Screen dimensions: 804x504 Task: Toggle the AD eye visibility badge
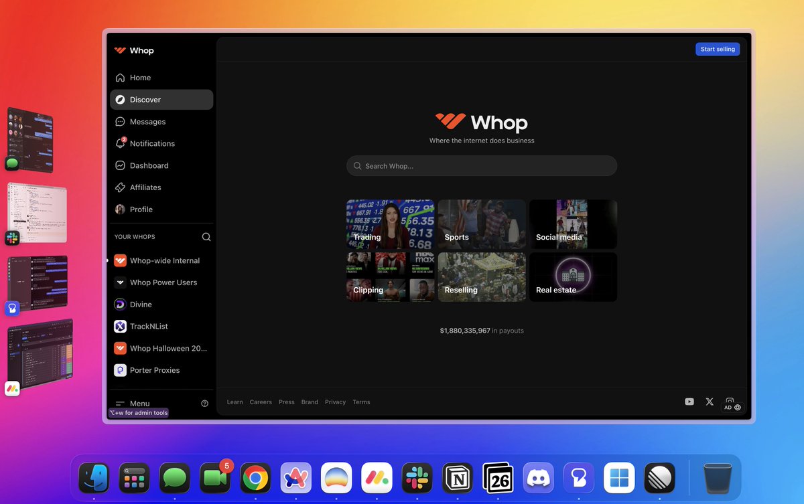(x=732, y=407)
